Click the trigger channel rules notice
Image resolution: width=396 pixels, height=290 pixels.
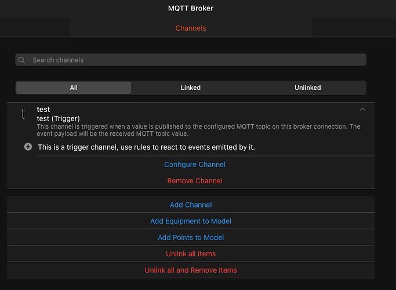[x=146, y=147]
